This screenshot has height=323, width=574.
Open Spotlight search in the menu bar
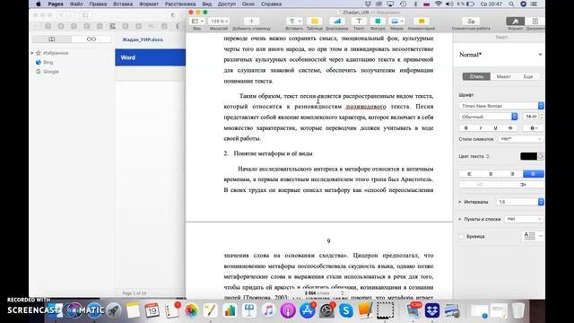click(x=511, y=4)
